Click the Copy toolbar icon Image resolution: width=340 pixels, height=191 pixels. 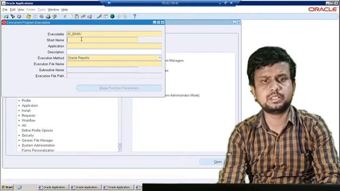(71, 16)
